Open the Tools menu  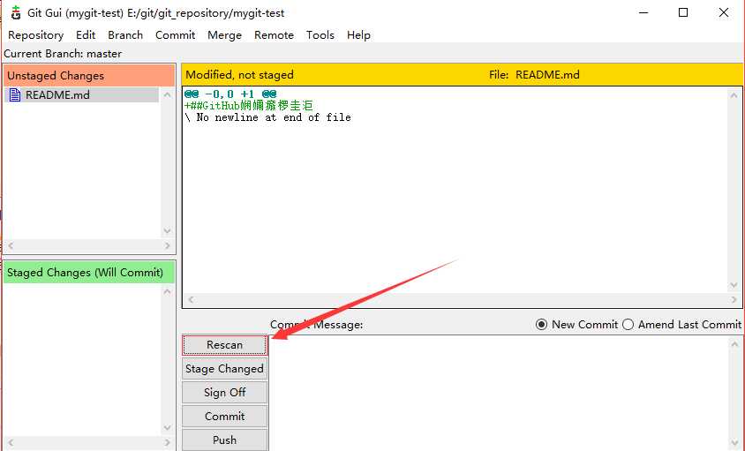(x=320, y=35)
